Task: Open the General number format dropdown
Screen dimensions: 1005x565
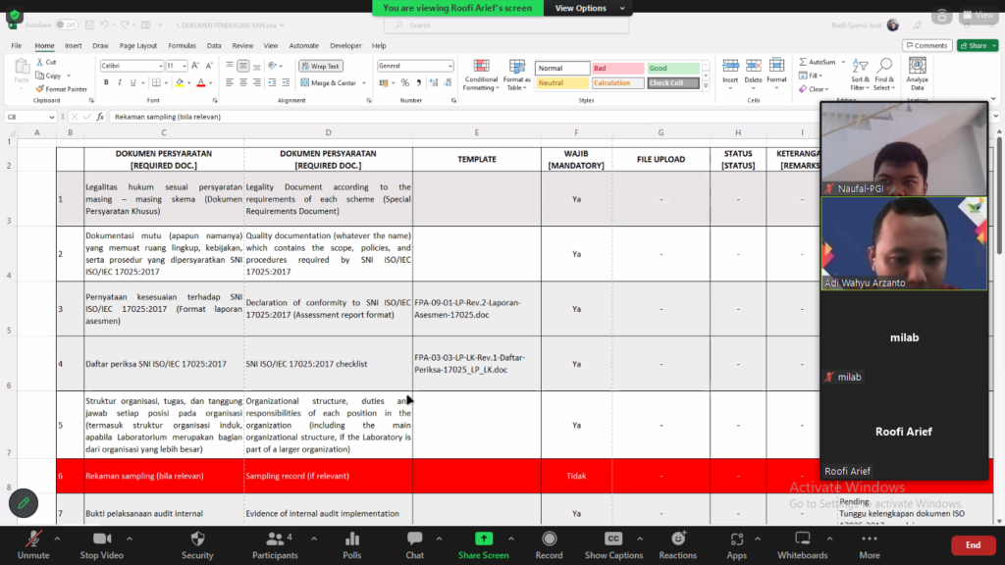Action: [x=450, y=66]
